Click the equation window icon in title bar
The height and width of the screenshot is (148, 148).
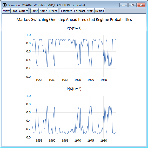4,5
